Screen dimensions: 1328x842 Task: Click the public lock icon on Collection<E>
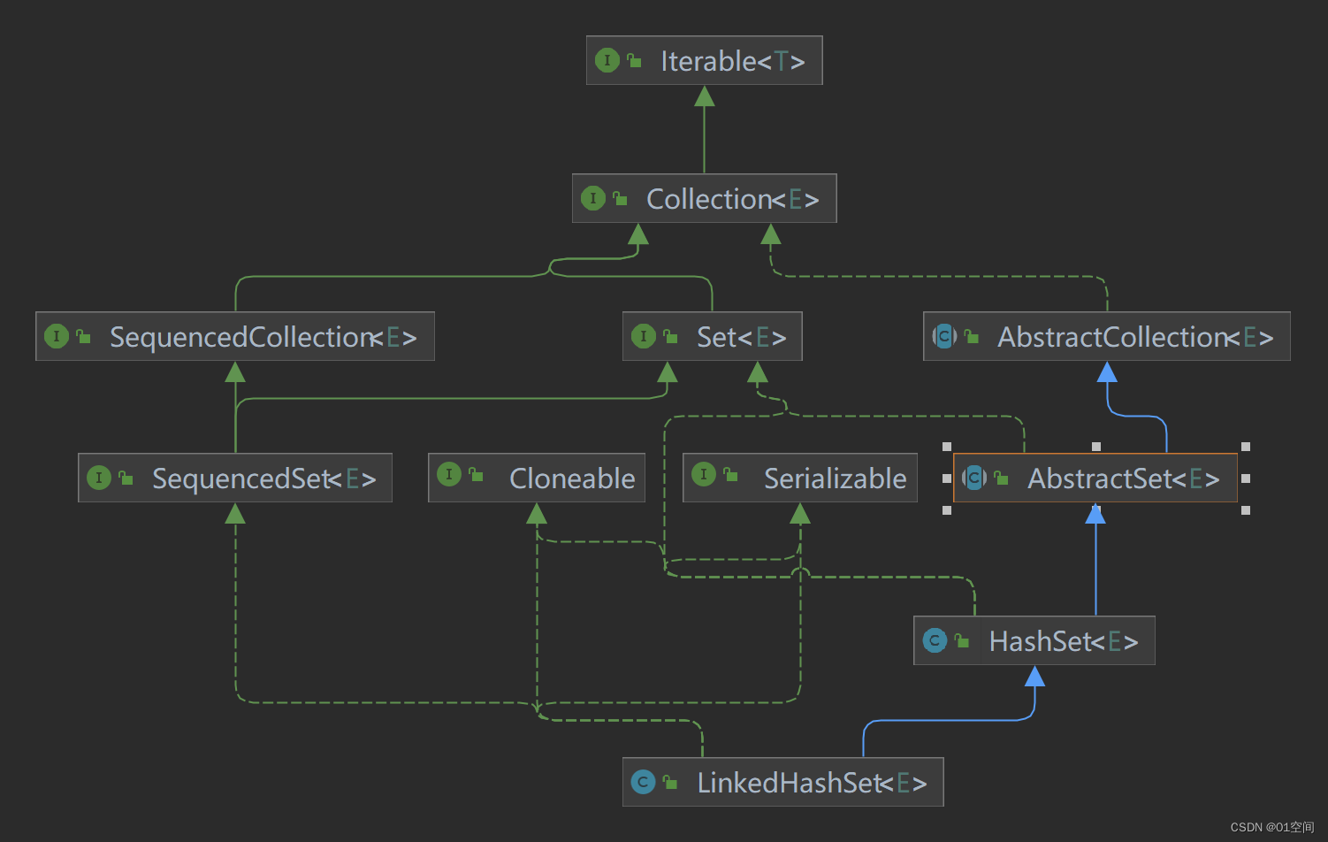tap(620, 198)
